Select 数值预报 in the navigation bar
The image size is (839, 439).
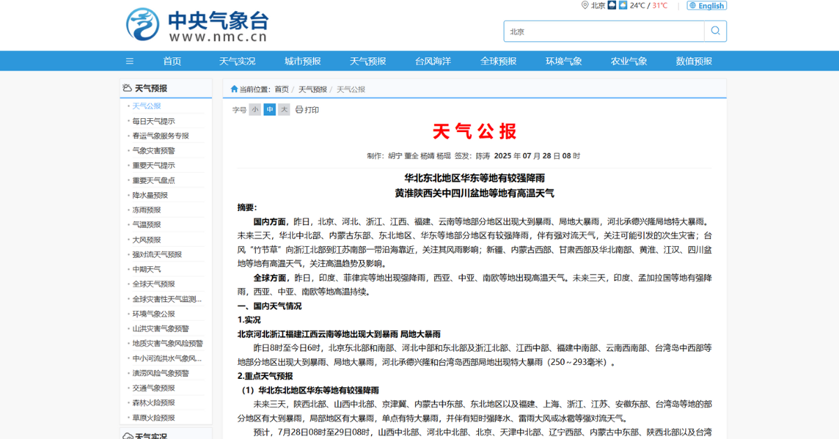(694, 61)
